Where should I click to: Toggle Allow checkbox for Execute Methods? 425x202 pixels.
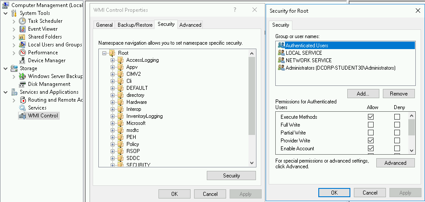click(x=371, y=117)
